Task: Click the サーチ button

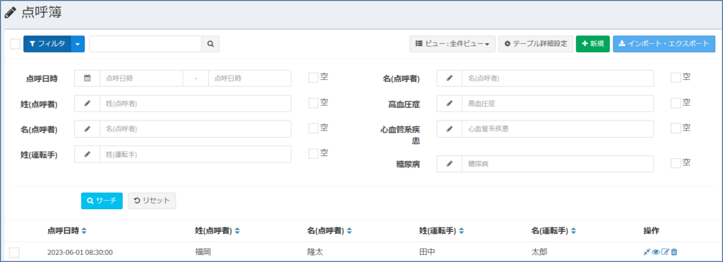Action: click(102, 201)
